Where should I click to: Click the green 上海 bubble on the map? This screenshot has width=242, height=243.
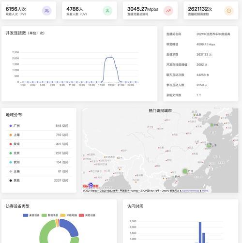(209, 145)
